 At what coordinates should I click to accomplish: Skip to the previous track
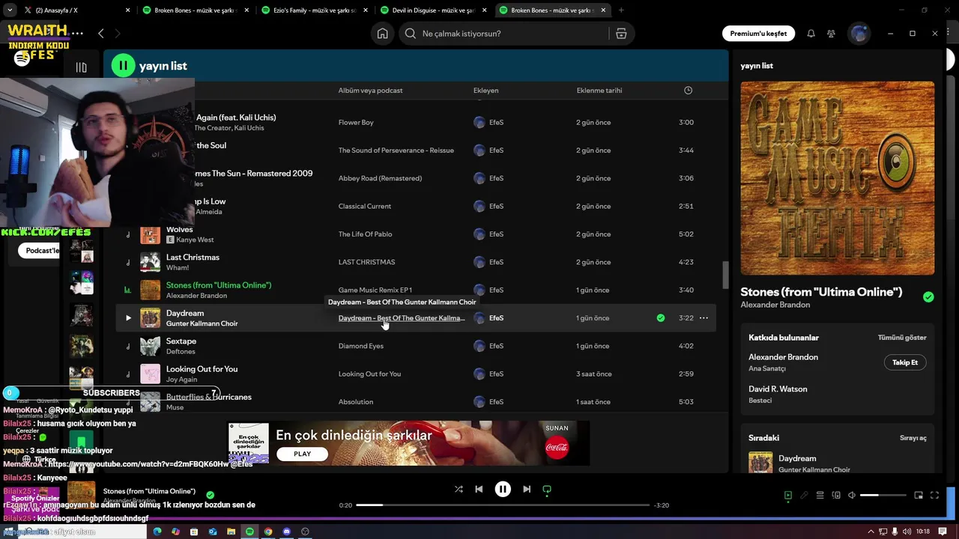click(x=479, y=490)
